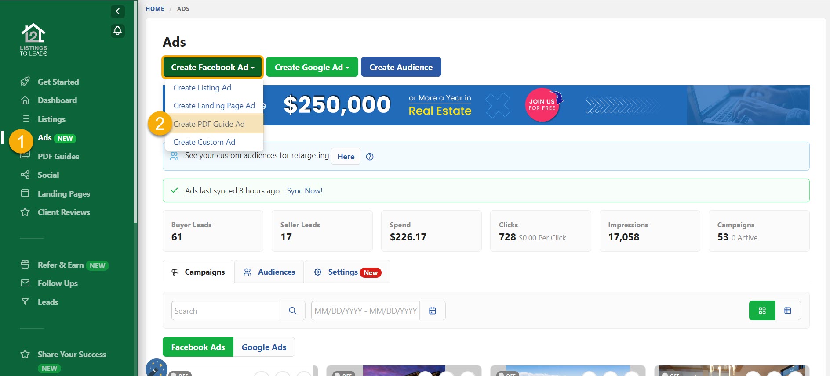Switch to table view layout
830x376 pixels.
(788, 311)
